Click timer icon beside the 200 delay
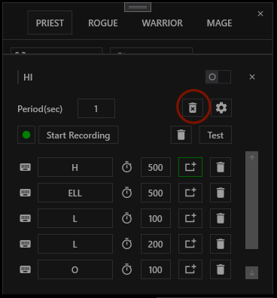 pyautogui.click(x=126, y=244)
